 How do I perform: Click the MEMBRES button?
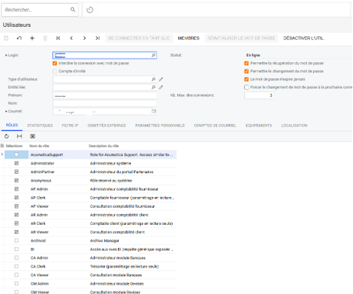coord(189,38)
